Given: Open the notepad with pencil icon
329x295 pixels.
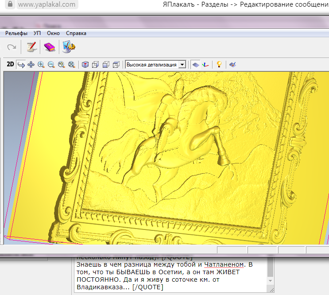Looking at the screenshot, I should click(x=32, y=47).
